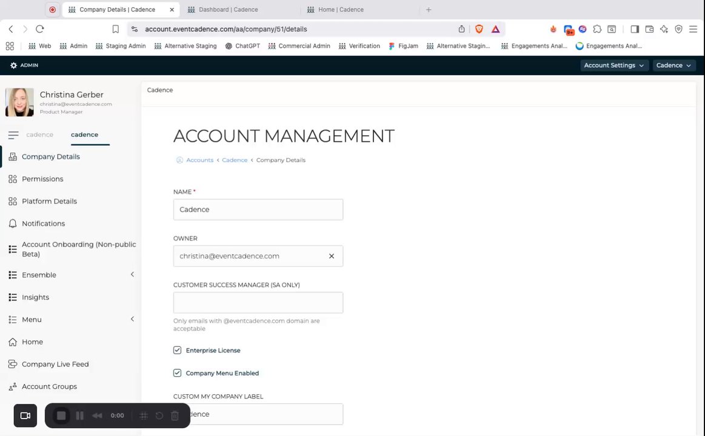
Task: Click the Accounts breadcrumb link
Action: (x=199, y=160)
